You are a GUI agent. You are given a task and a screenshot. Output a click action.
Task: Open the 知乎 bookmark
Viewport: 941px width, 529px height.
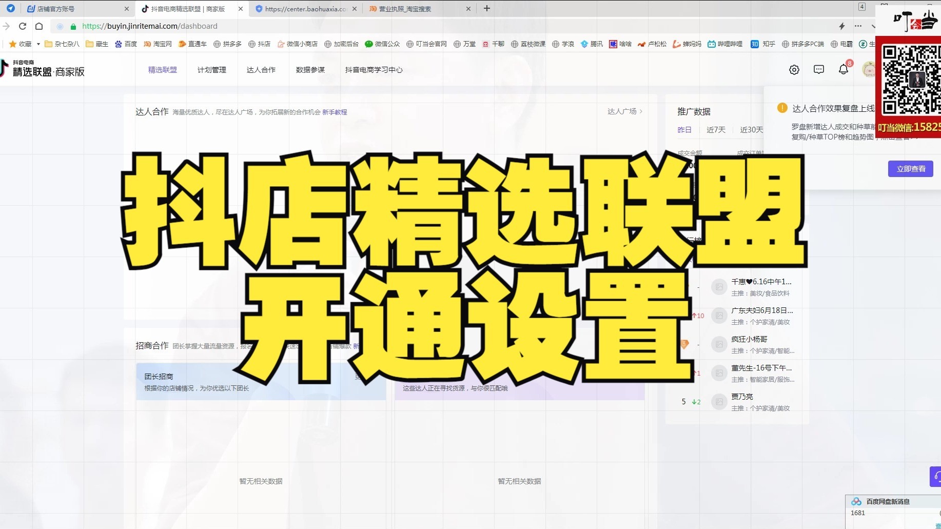coord(763,44)
